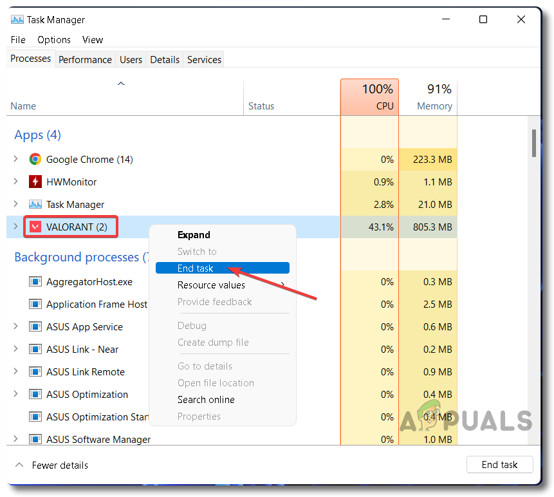Click the ASUS App Service icon
This screenshot has height=497, width=554.
tap(35, 326)
